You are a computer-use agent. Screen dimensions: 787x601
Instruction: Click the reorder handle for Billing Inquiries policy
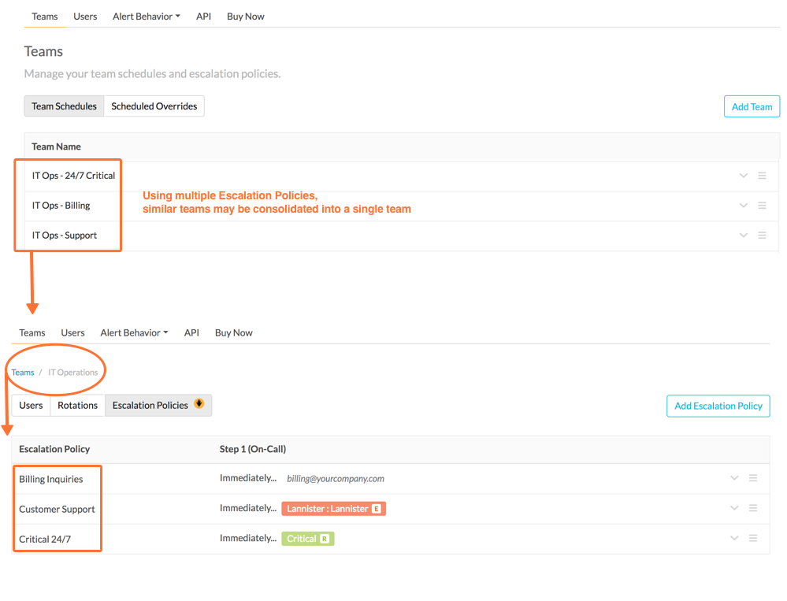pyautogui.click(x=753, y=478)
